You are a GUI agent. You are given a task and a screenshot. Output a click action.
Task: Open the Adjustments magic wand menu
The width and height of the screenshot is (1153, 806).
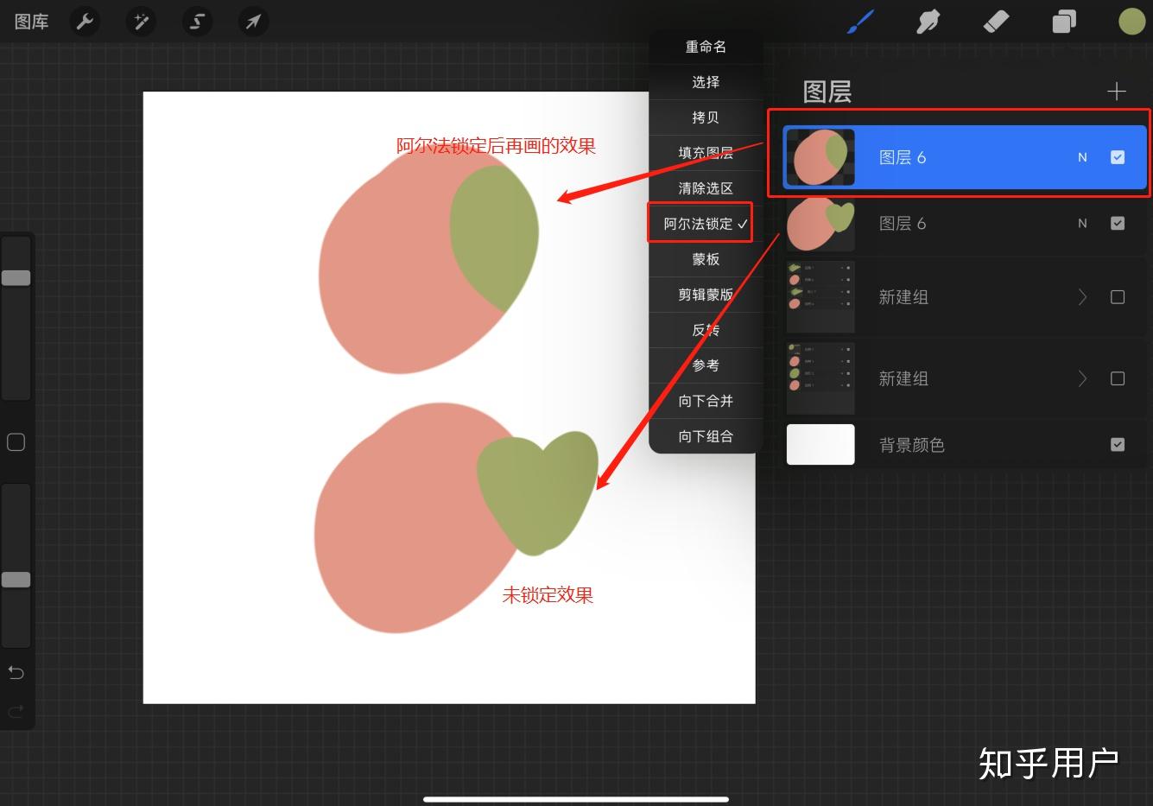tap(141, 21)
